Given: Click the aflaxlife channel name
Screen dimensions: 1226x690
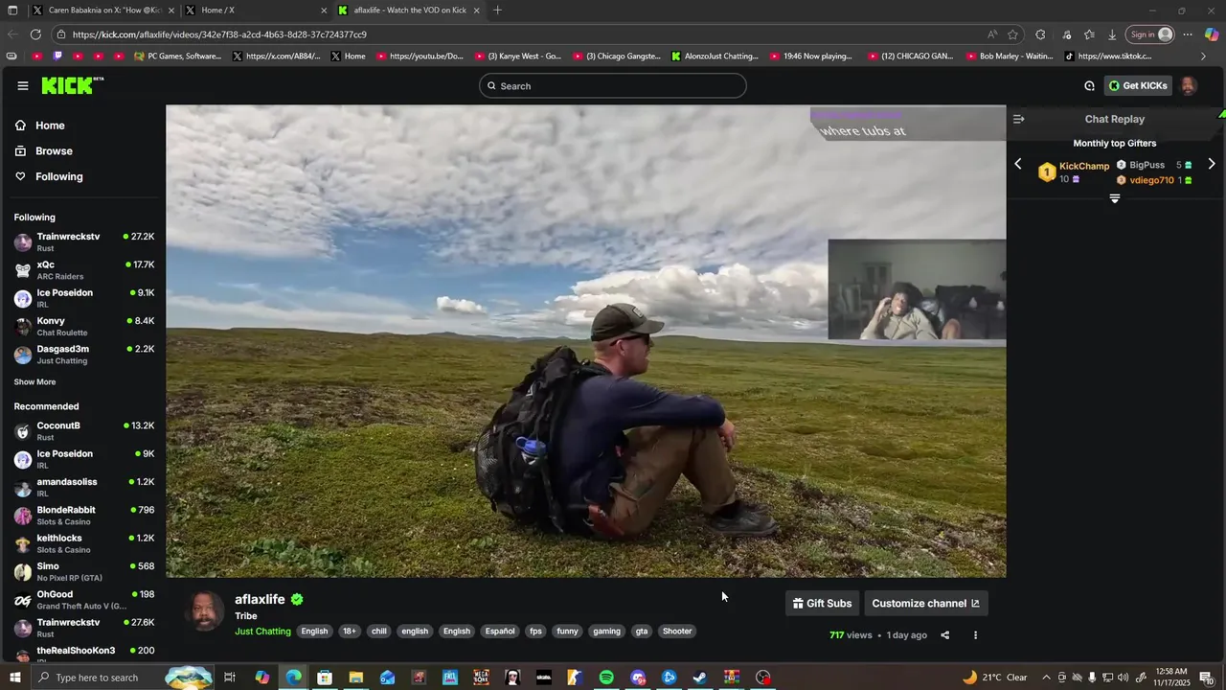Looking at the screenshot, I should pos(260,600).
